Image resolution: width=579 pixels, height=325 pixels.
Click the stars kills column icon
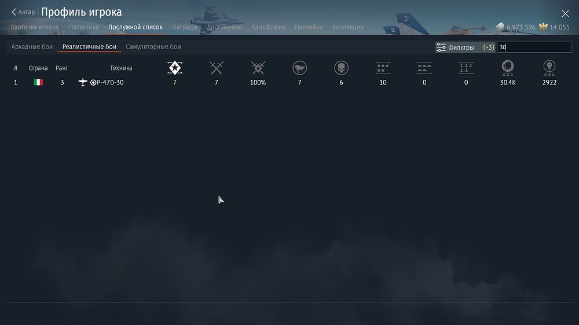[383, 68]
